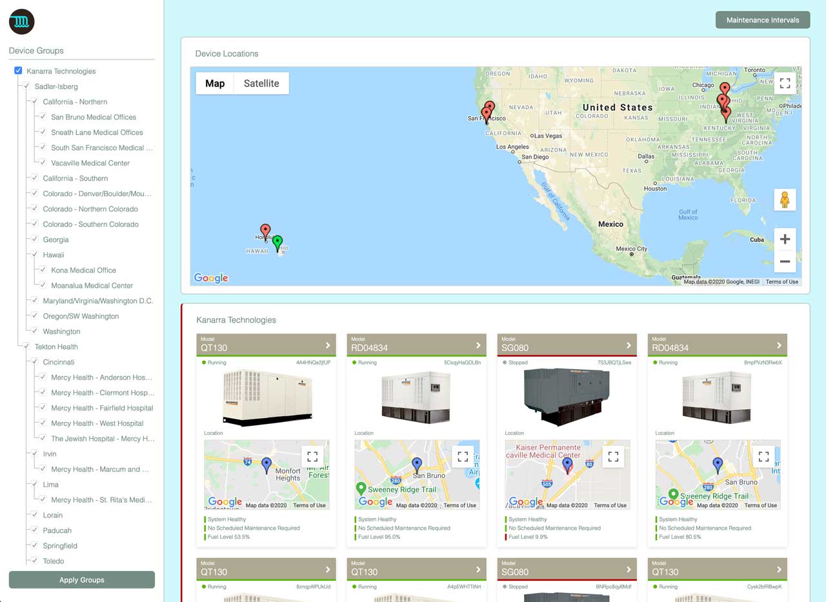
Task: Select the Map view tab
Action: click(215, 83)
